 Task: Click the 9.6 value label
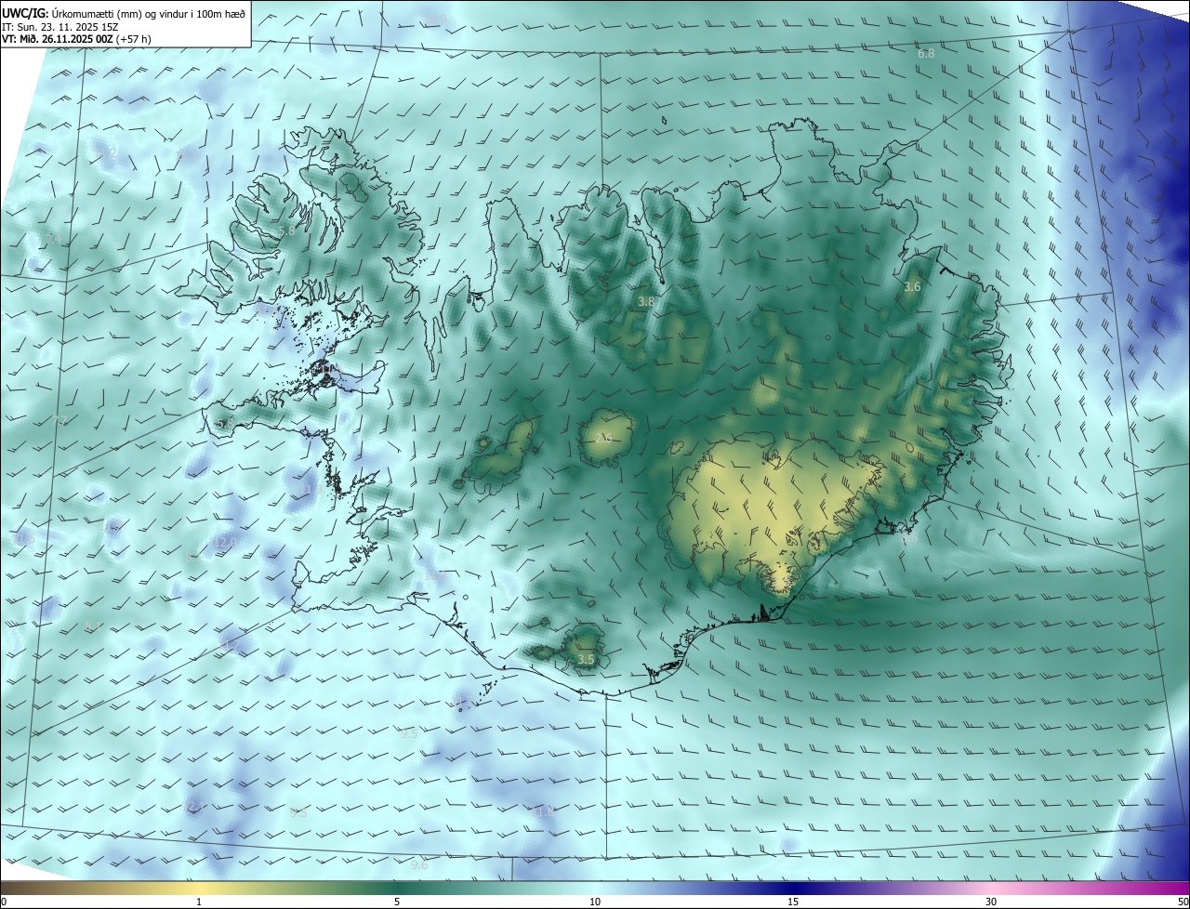click(419, 865)
